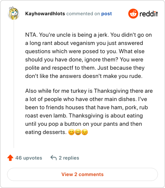Click 'Also while for me turkey' sentence start
Screen dimensions: 165x188
pos(56,91)
